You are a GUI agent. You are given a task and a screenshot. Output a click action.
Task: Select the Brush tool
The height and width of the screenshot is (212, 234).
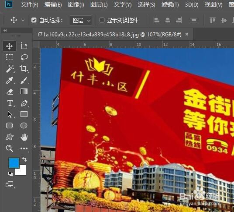[24, 80]
